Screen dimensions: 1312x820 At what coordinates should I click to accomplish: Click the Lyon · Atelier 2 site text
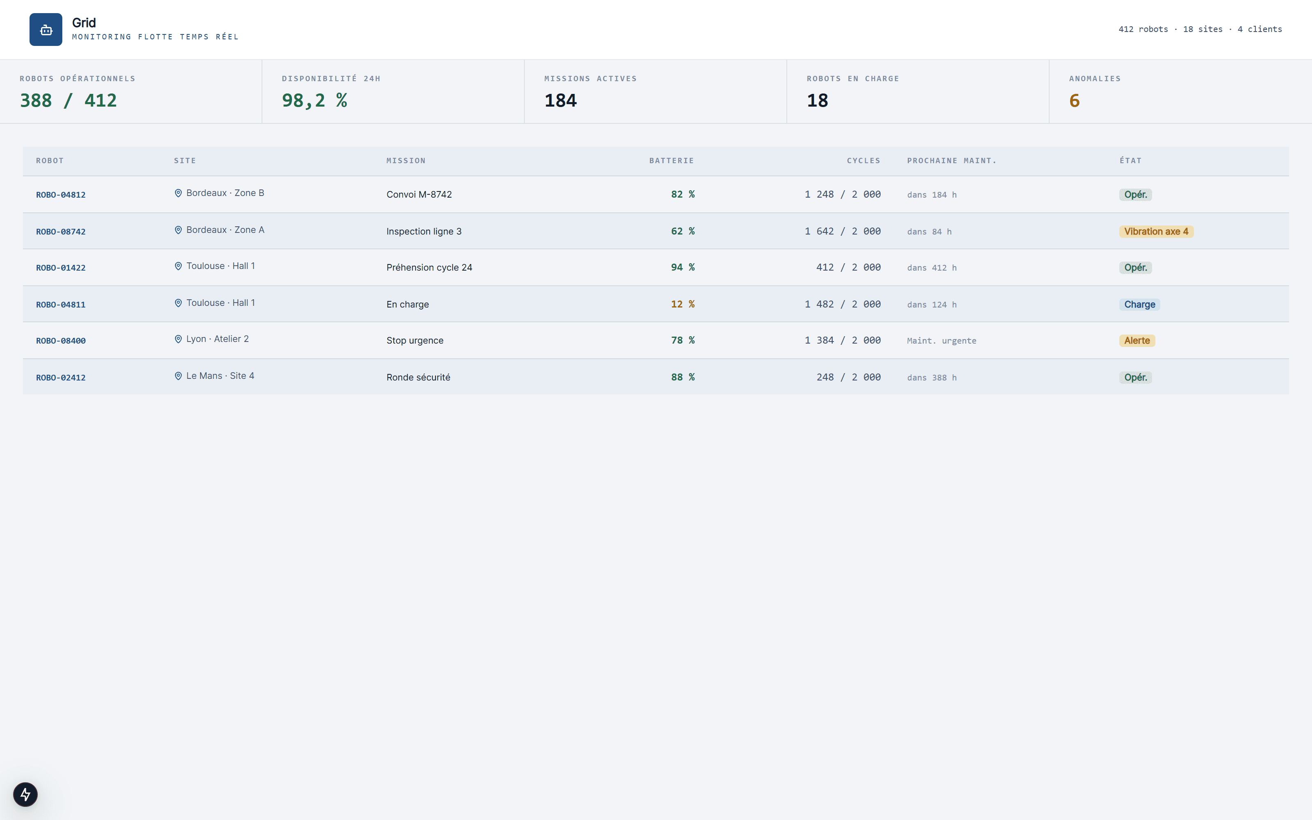point(217,339)
